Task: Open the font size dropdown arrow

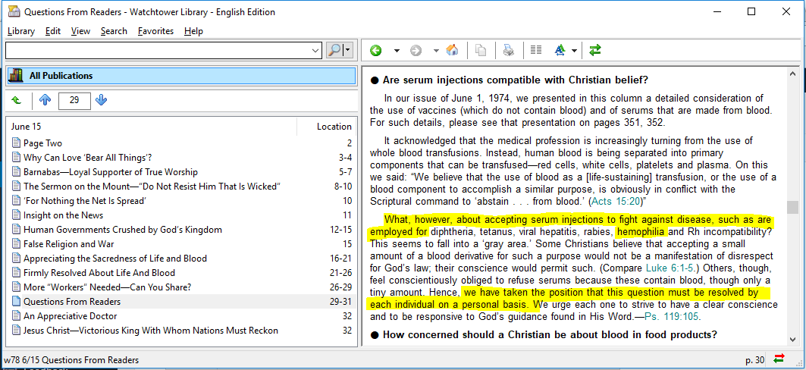Action: pos(575,51)
